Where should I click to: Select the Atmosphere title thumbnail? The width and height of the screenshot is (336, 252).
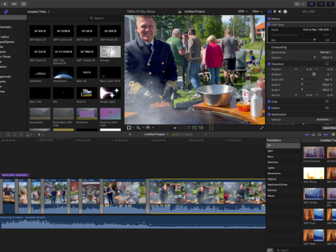coord(63,72)
